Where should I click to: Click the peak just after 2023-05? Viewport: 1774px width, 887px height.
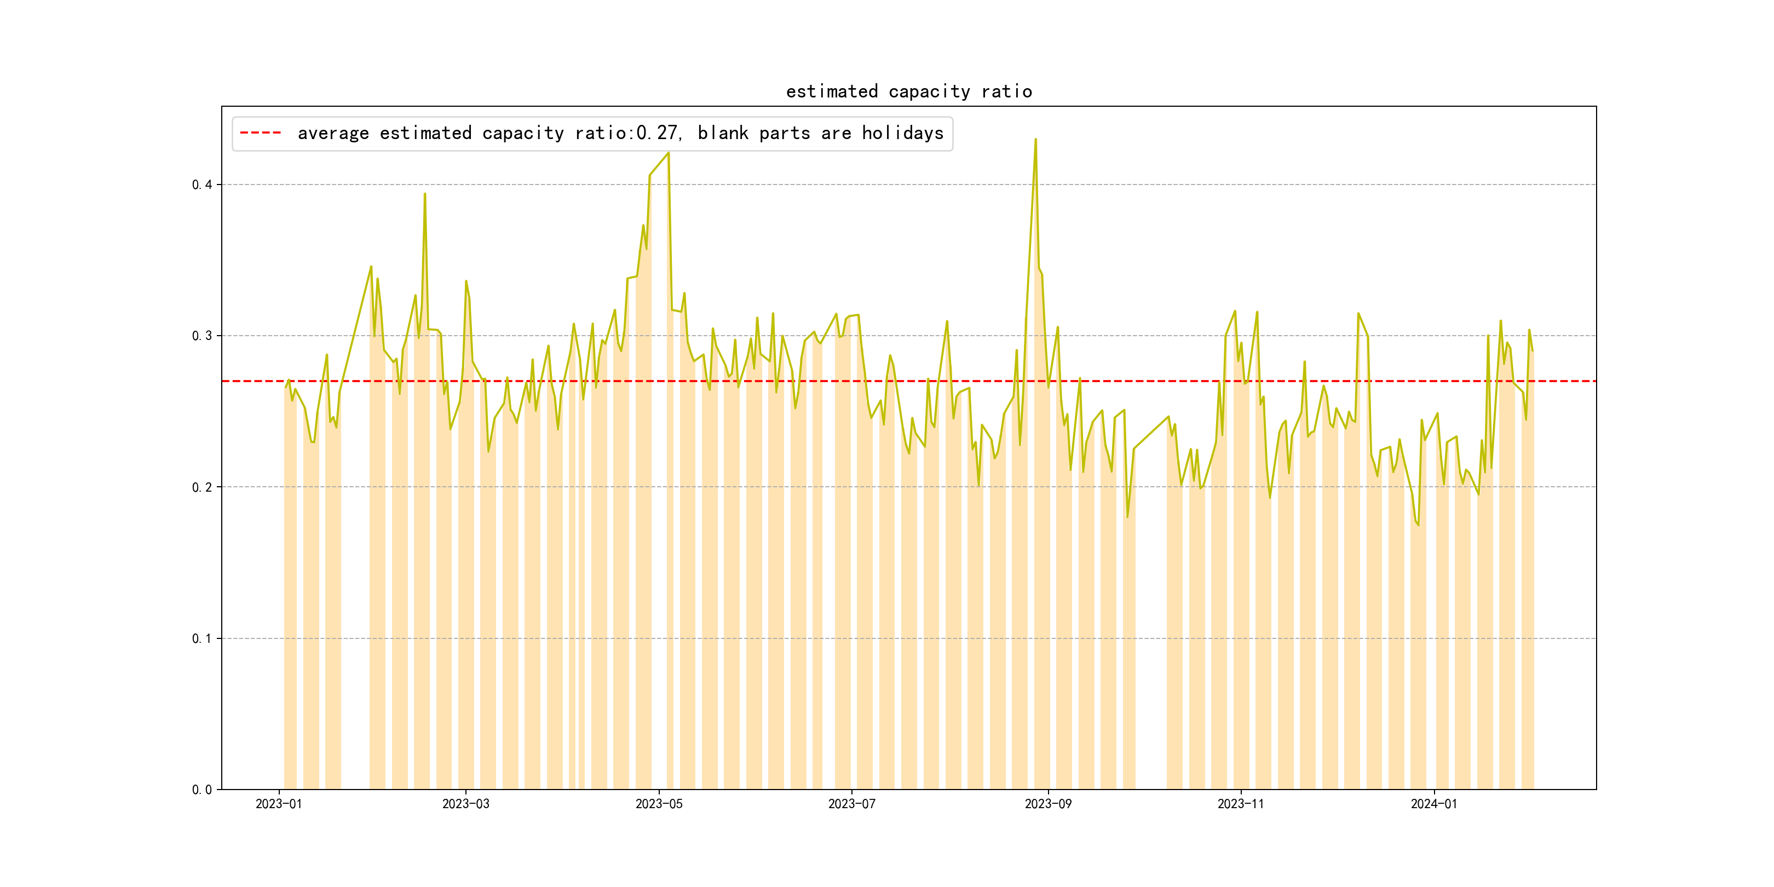coord(668,153)
